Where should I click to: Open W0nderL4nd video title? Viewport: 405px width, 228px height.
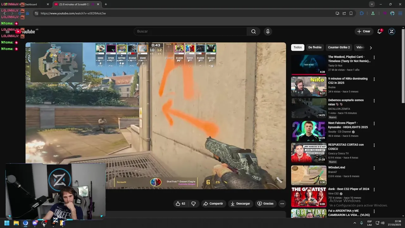click(x=336, y=168)
